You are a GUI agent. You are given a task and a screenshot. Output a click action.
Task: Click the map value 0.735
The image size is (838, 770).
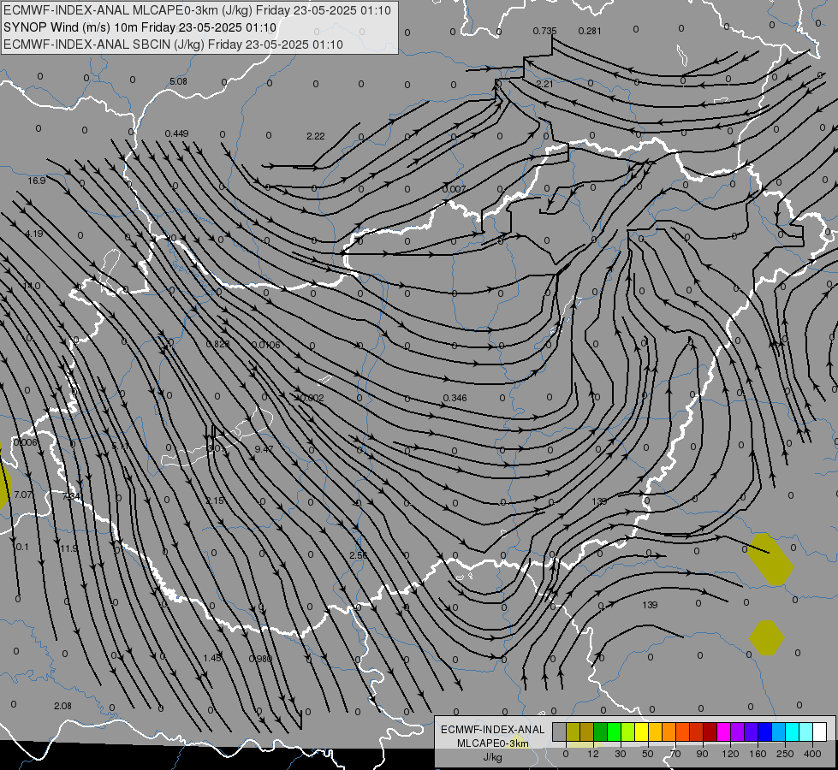544,31
